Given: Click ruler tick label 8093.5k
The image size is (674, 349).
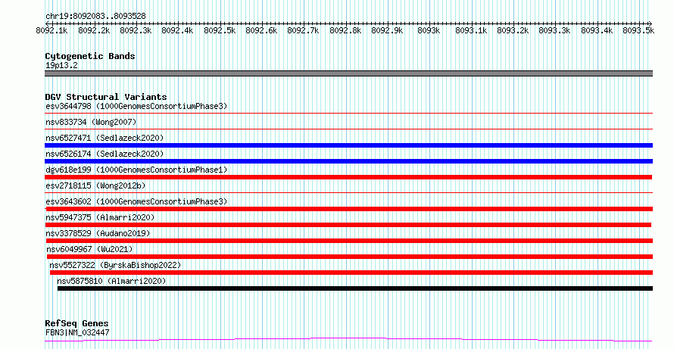Looking at the screenshot, I should point(638,30).
